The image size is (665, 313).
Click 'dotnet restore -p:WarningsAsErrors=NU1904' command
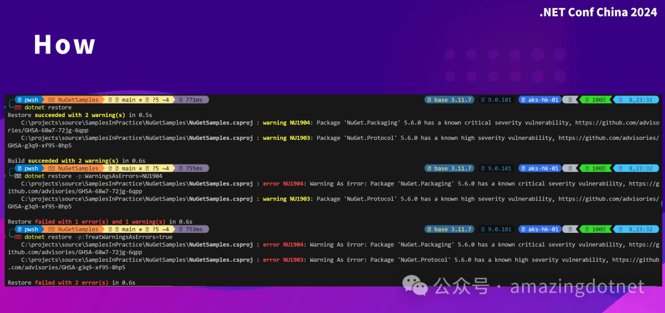tap(94, 176)
